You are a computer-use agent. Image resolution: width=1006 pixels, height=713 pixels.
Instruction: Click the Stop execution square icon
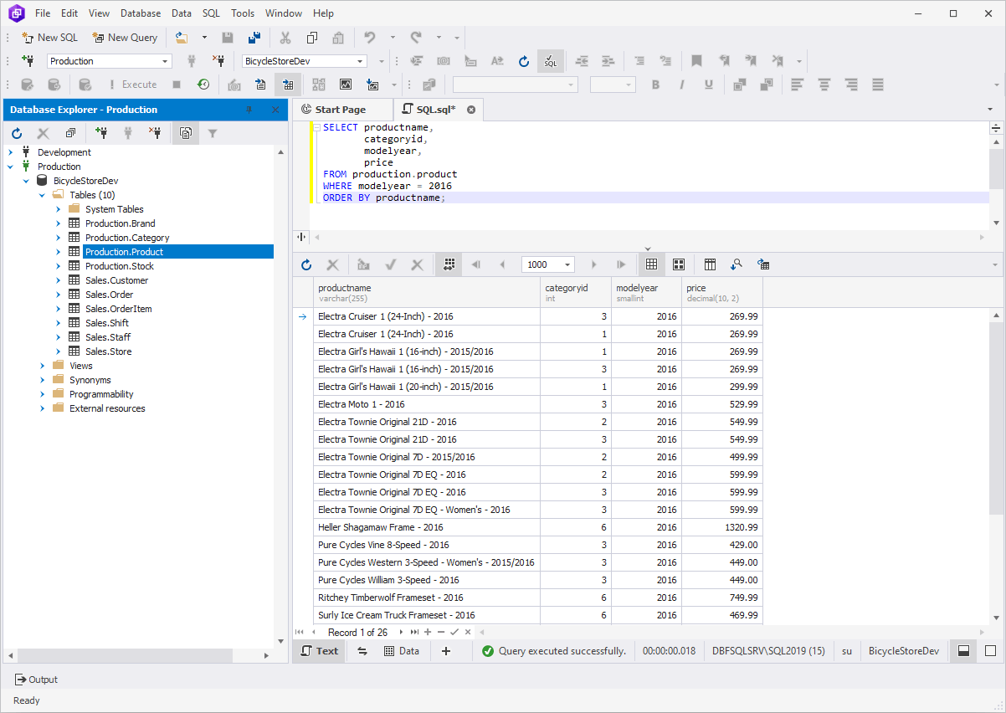point(177,85)
